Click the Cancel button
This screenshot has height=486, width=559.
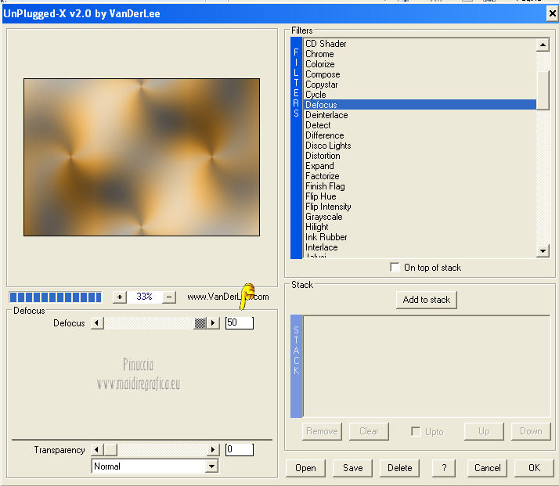(487, 468)
